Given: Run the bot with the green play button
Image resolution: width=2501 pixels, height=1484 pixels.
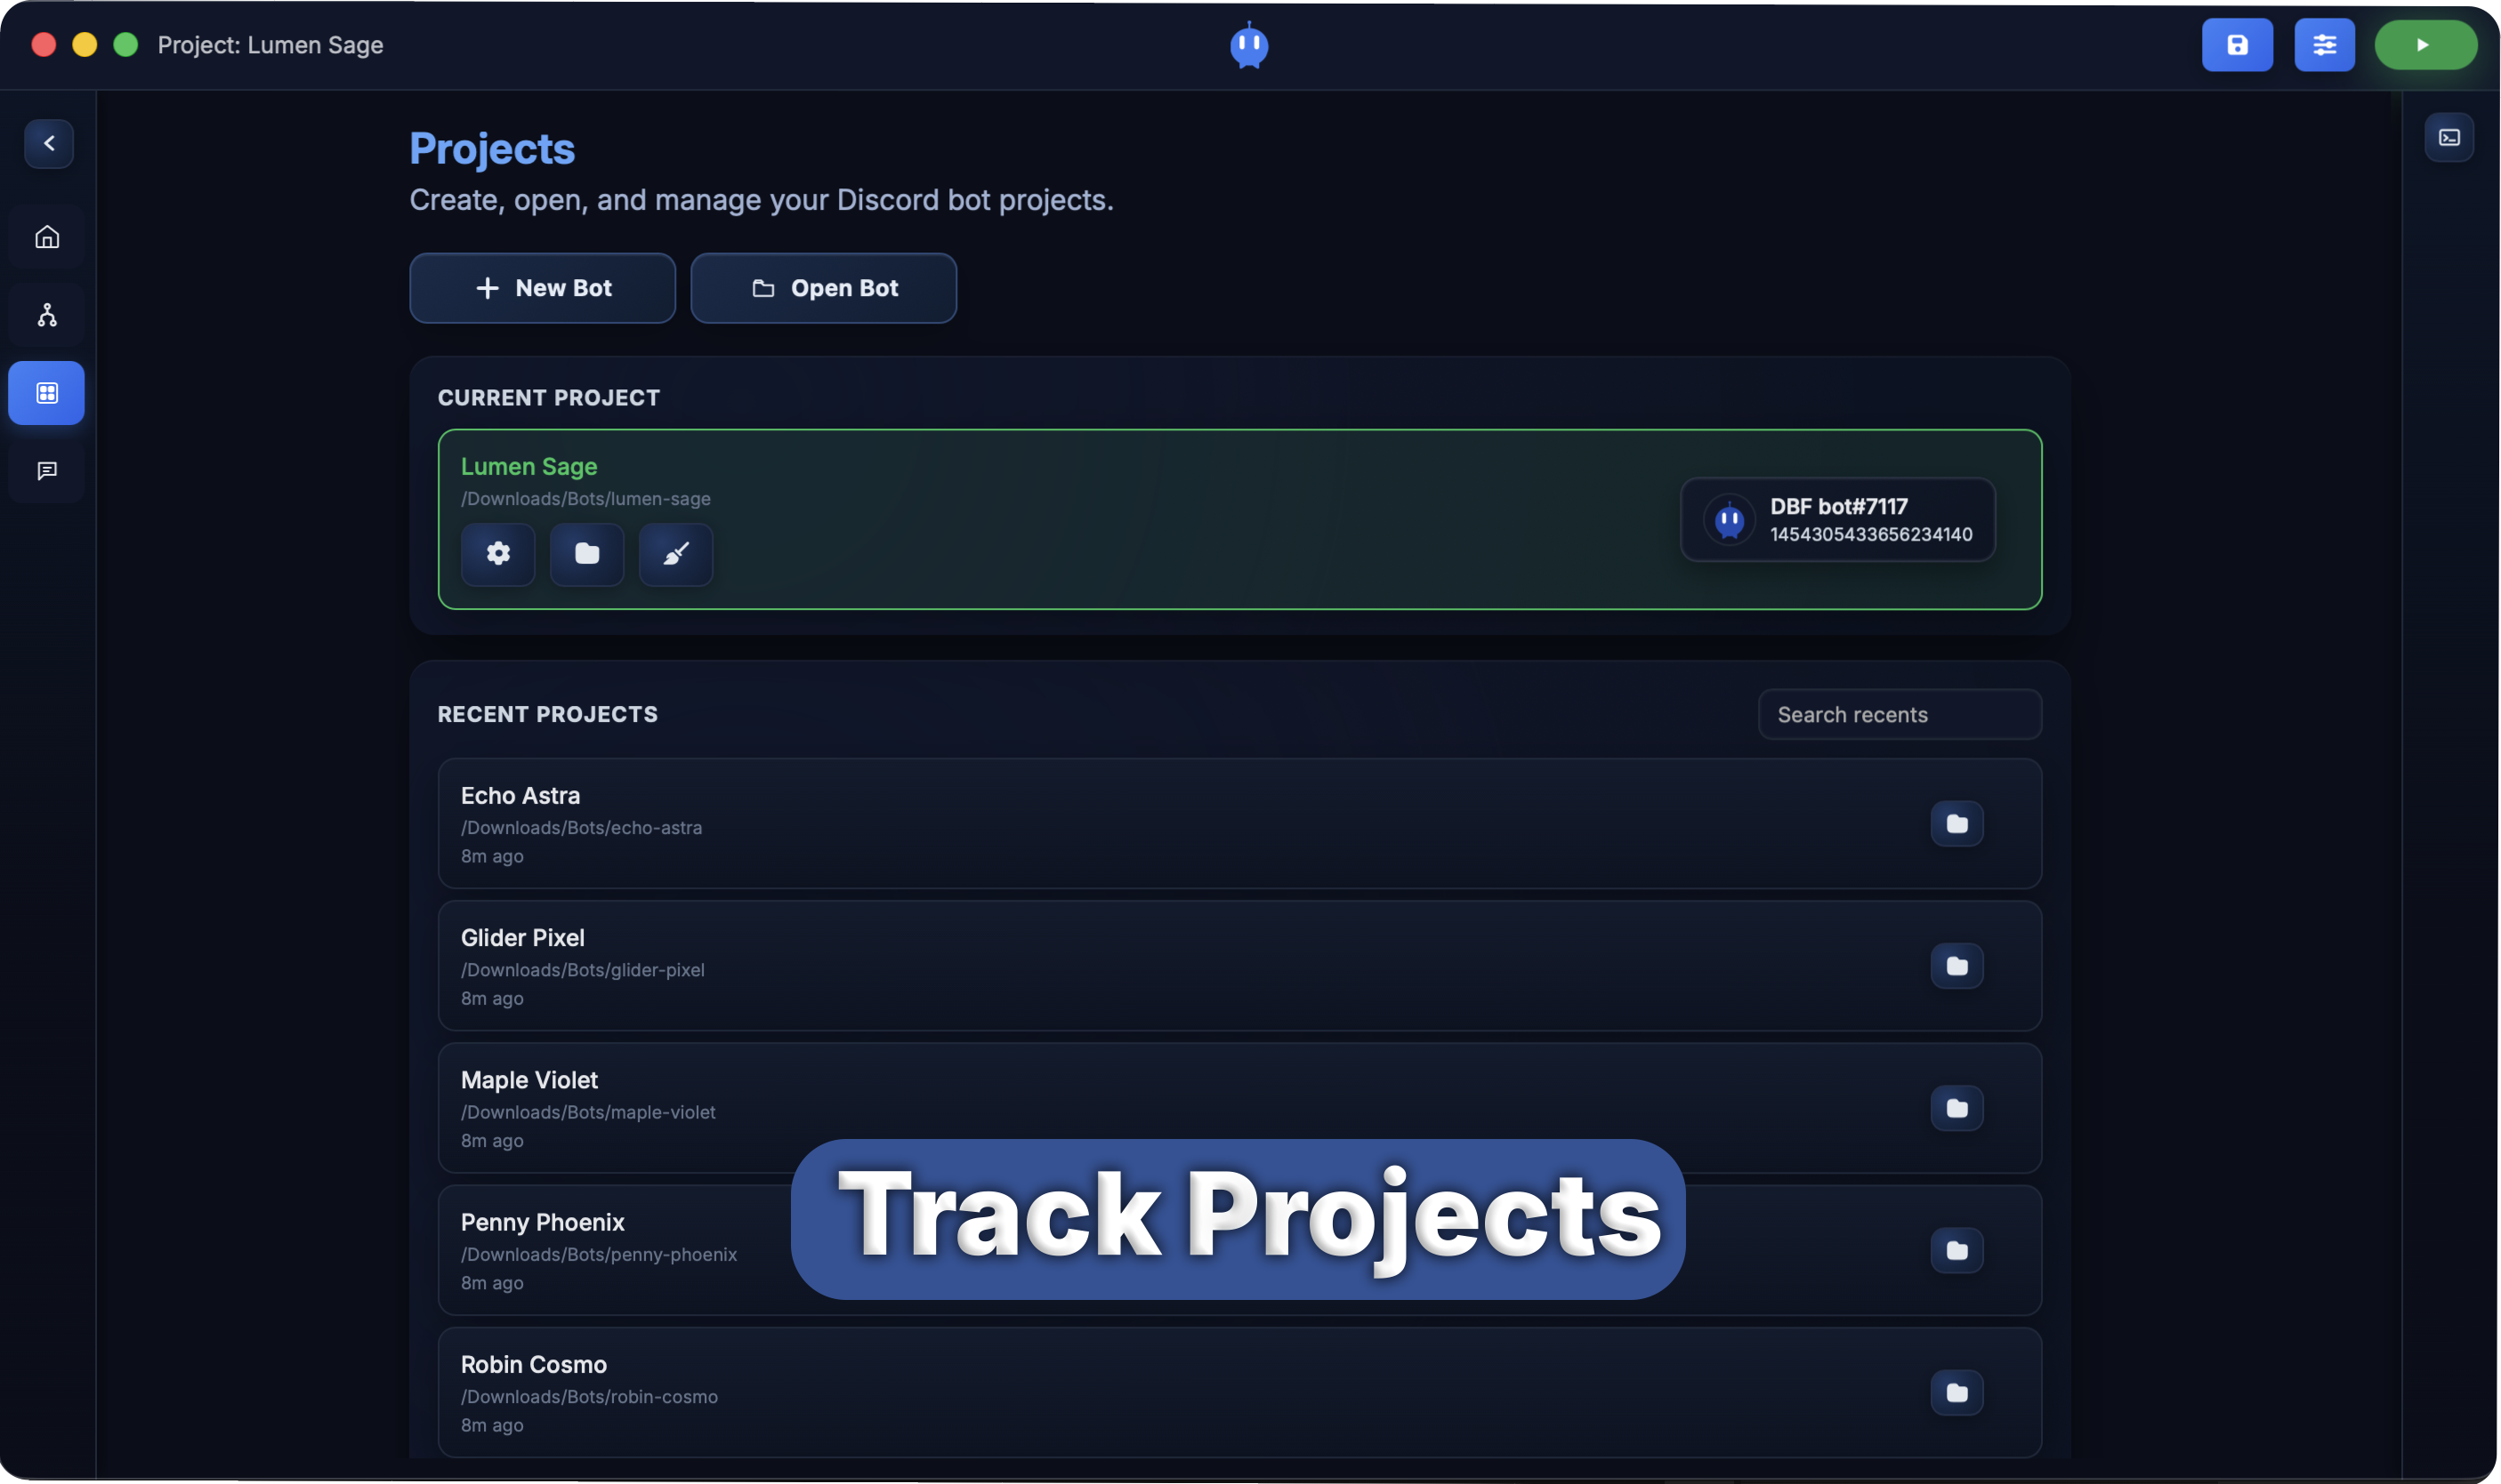Looking at the screenshot, I should [2425, 44].
